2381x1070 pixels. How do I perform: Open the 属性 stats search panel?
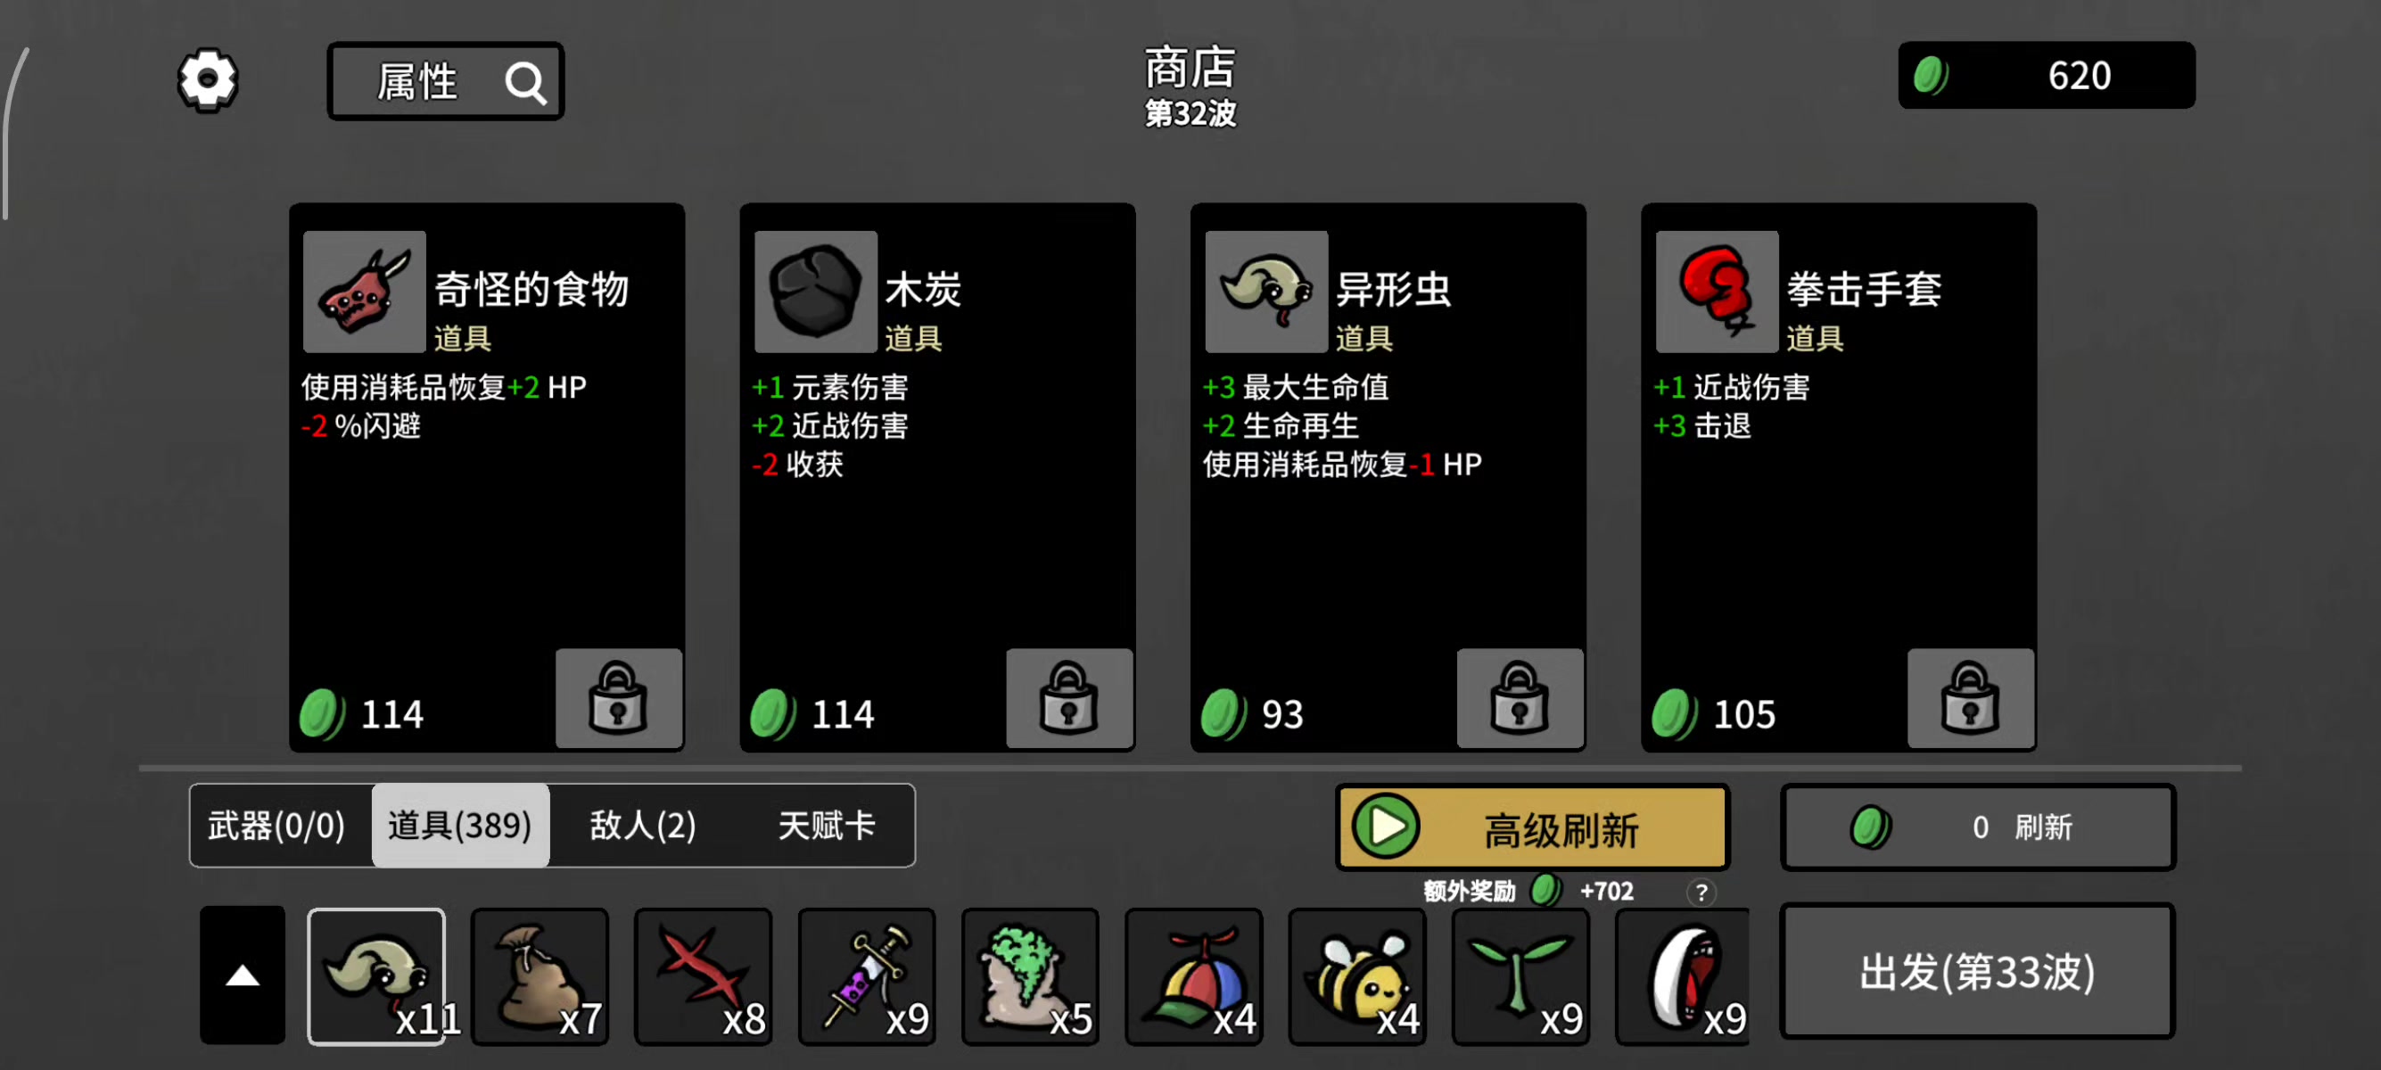pos(446,81)
